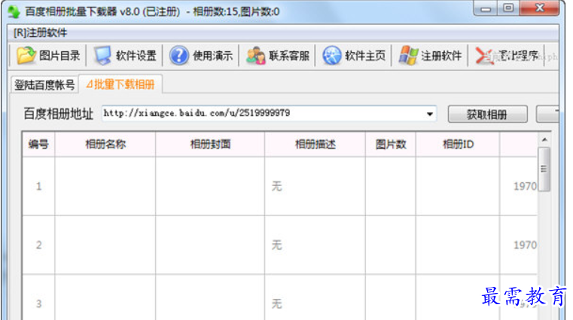Click the 软件主页 toolbar label
This screenshot has width=573, height=320.
click(x=365, y=56)
